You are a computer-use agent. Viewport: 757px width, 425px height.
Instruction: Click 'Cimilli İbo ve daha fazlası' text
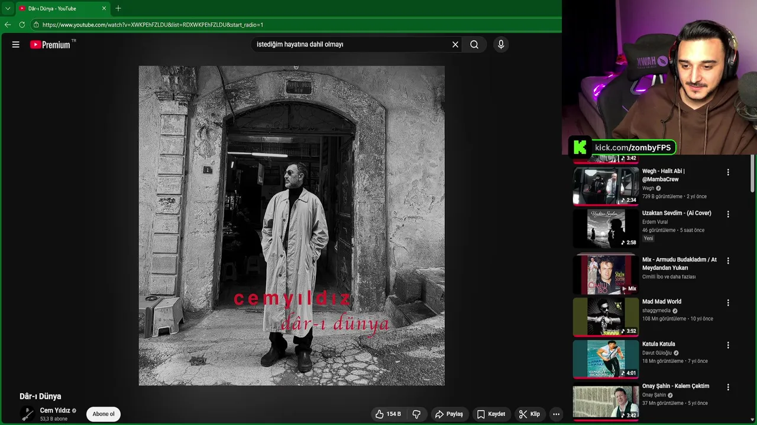click(x=669, y=277)
